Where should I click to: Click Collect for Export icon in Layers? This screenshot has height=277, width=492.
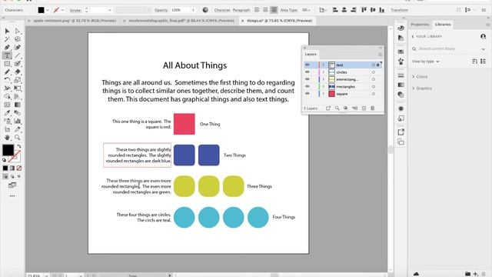coord(328,108)
